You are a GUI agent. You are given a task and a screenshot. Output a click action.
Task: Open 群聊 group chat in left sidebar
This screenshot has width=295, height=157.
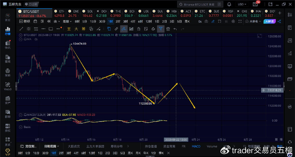(x=8, y=114)
